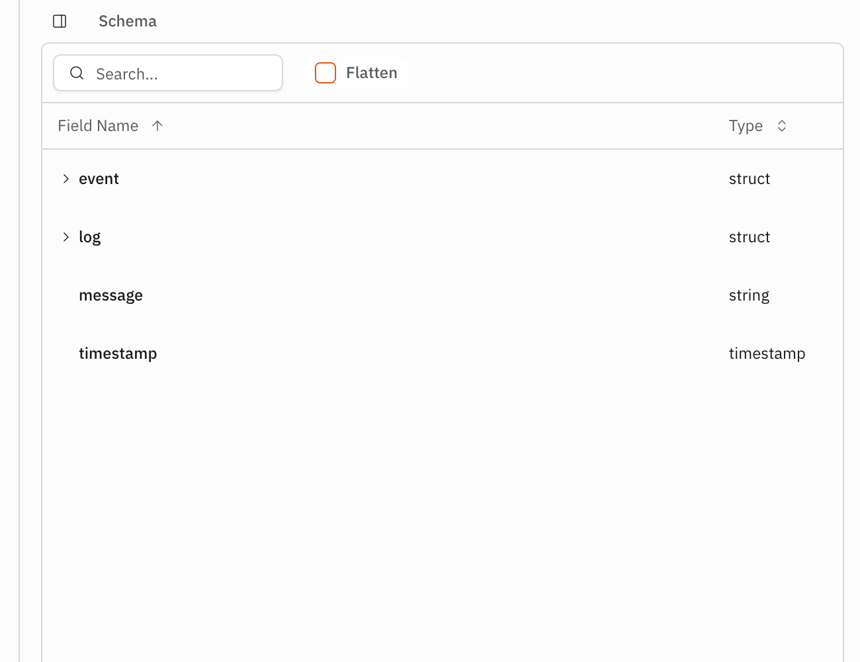Enable the Flatten checkbox
Screen dimensions: 860x662
coord(325,73)
